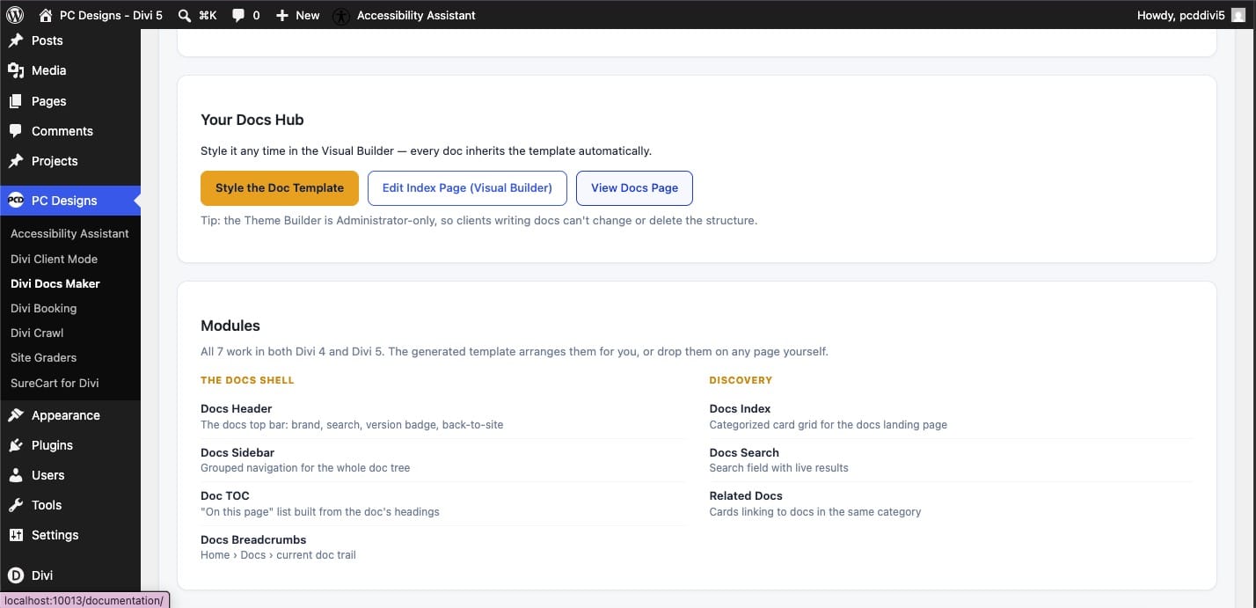This screenshot has width=1256, height=608.
Task: Click 'Home › Docs › current doc trail' text
Action: (x=278, y=555)
